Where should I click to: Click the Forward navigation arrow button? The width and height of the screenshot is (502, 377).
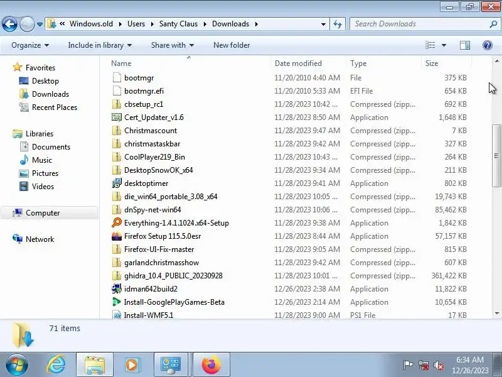[27, 24]
